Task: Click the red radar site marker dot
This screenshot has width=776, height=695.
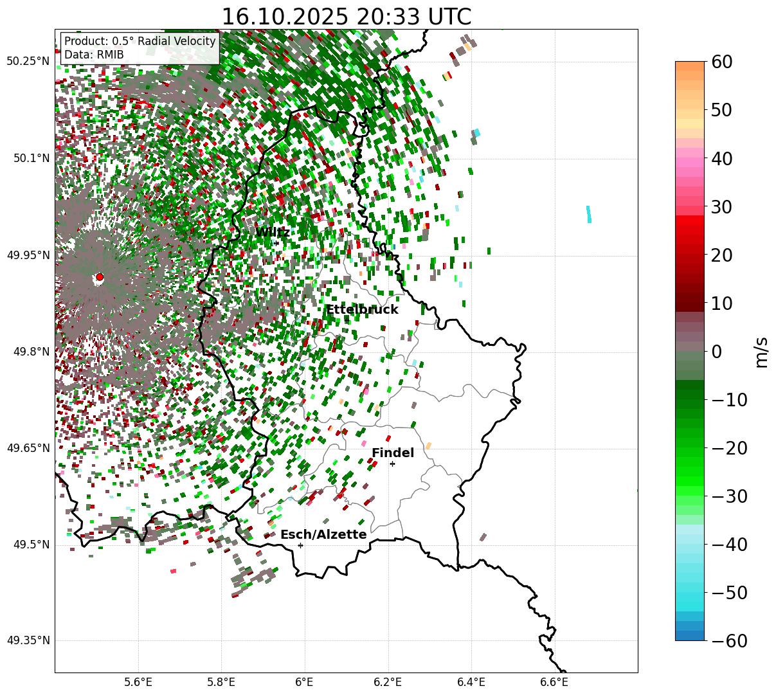Action: pyautogui.click(x=99, y=277)
